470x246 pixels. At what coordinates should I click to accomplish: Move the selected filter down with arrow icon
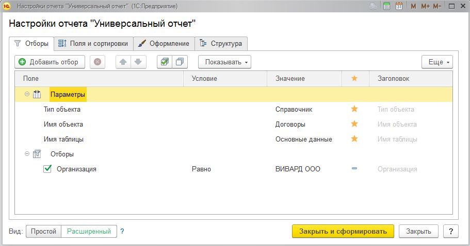click(x=138, y=62)
